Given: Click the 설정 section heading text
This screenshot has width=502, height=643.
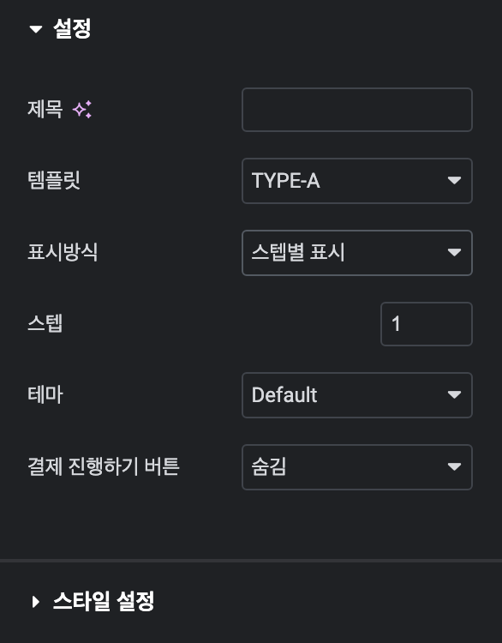Looking at the screenshot, I should click(x=72, y=28).
